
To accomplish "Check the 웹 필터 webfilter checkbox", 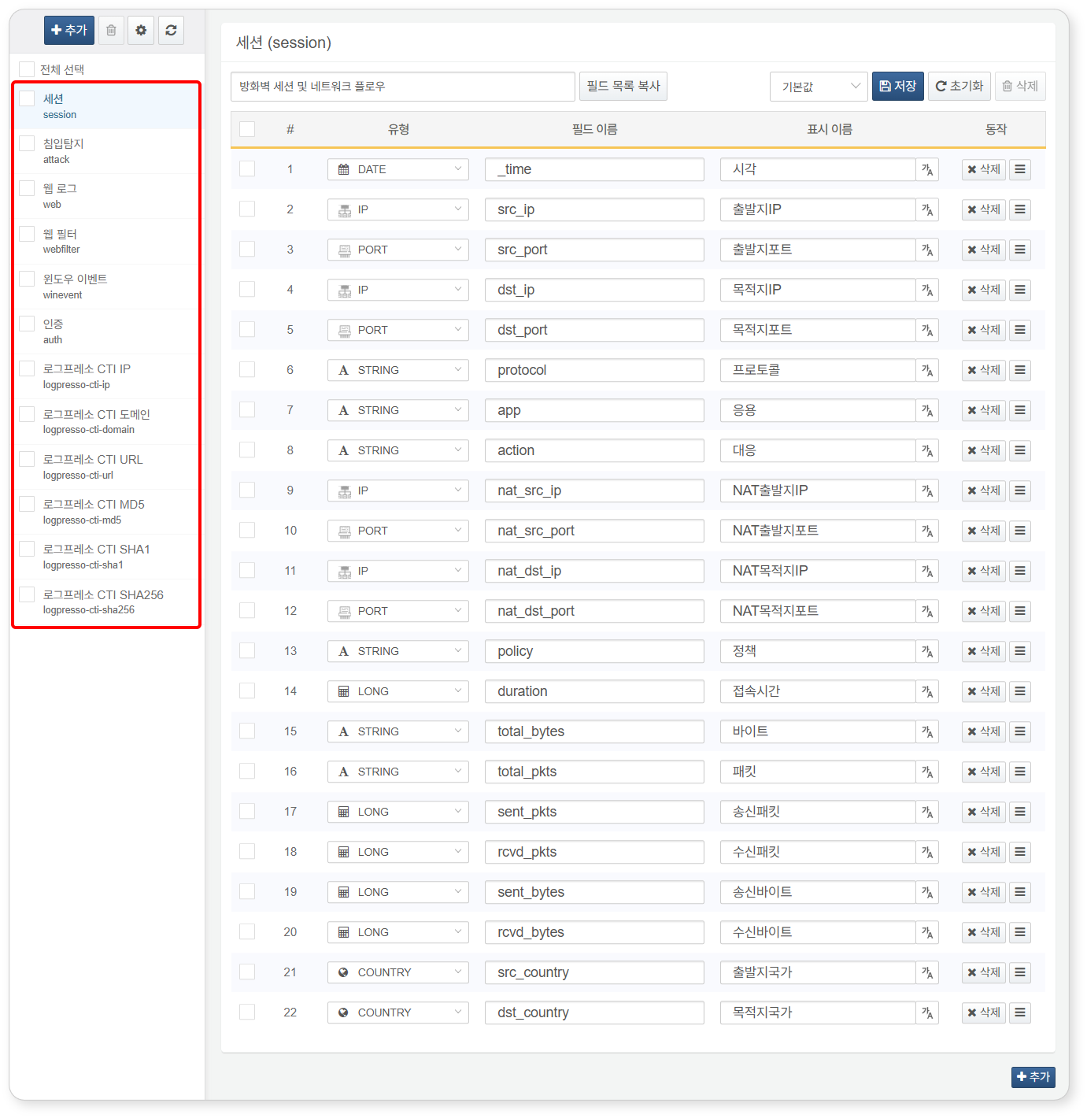I will tap(27, 234).
